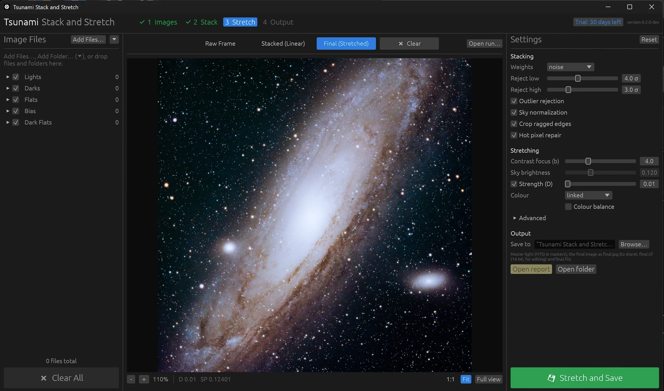Toggle the Strength (D) checkbox
The image size is (664, 391).
pos(514,184)
